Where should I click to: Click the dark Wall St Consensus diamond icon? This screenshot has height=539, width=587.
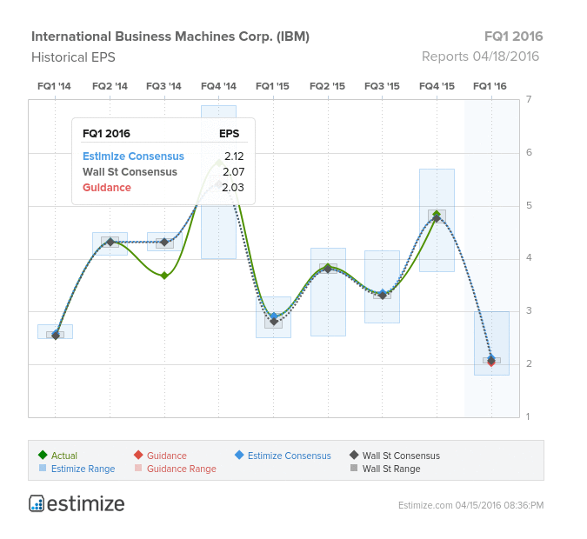click(x=354, y=455)
